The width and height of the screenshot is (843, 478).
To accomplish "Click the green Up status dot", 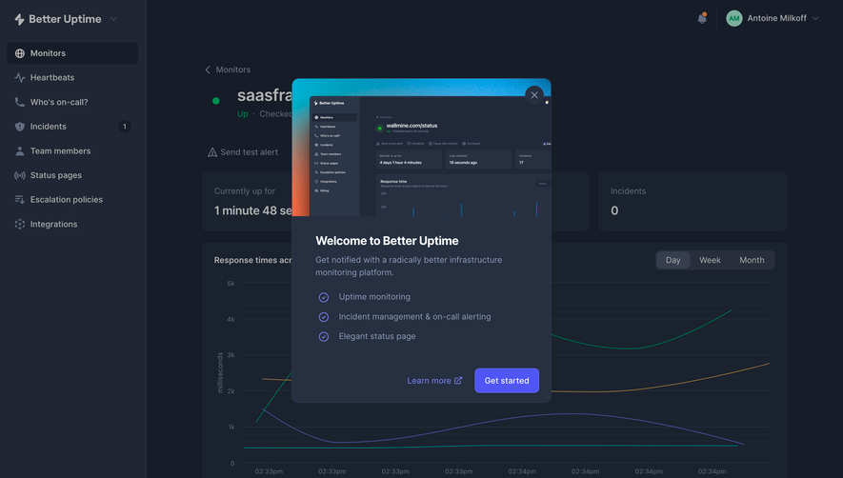I will click(x=216, y=101).
